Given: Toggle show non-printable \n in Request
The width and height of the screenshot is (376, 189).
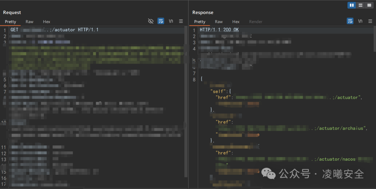Looking at the screenshot, I should (x=171, y=21).
